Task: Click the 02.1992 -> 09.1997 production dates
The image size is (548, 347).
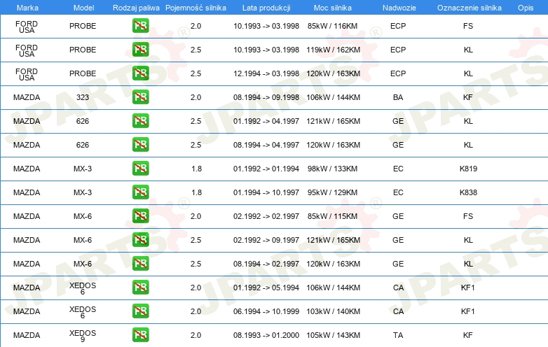Action: click(x=266, y=240)
